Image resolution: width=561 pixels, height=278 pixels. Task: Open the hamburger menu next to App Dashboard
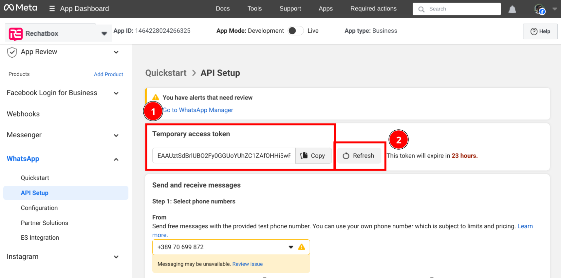(52, 9)
